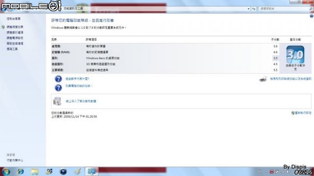The width and height of the screenshot is (314, 176).
Task: Click the taskbar icon right of Media Player
Action: coord(78,172)
